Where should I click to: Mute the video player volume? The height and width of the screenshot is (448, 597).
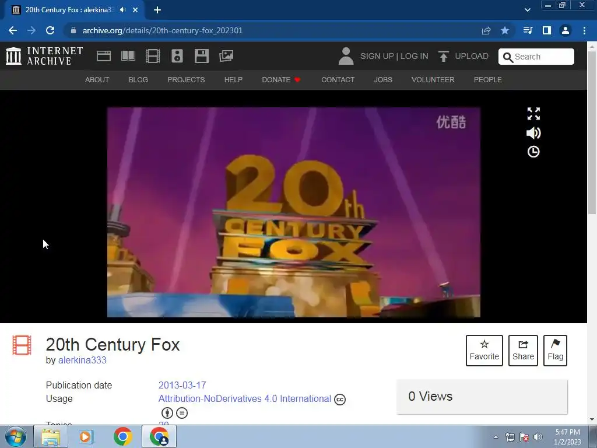coord(533,133)
